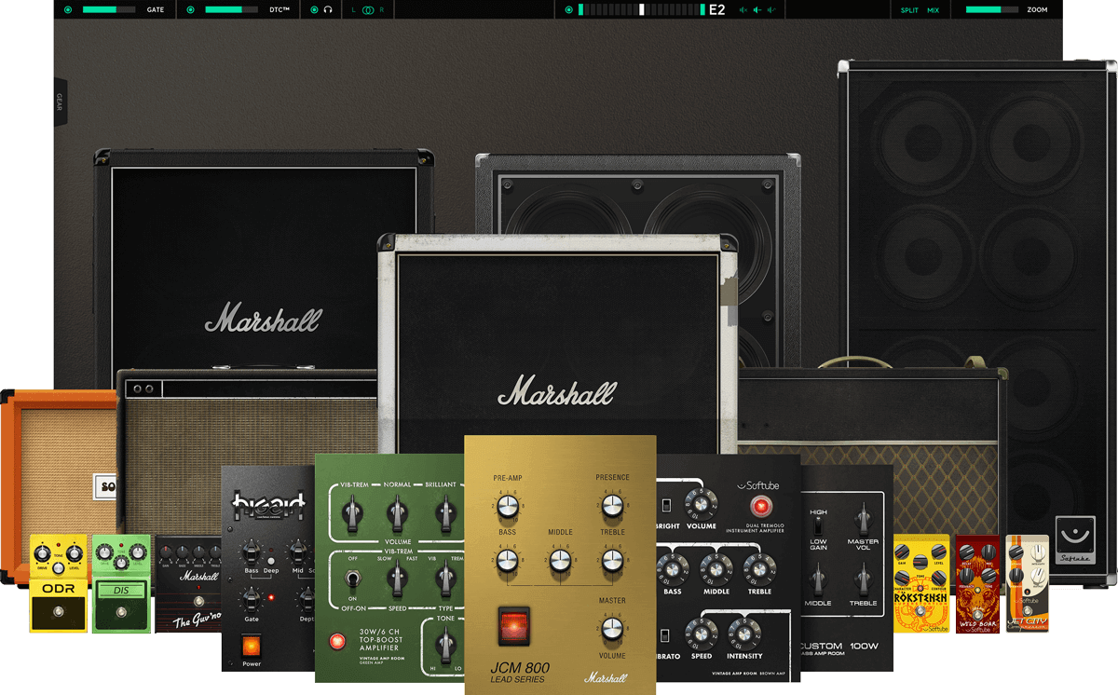Click the Gate knob on the bass head
The height and width of the screenshot is (695, 1118).
click(251, 597)
